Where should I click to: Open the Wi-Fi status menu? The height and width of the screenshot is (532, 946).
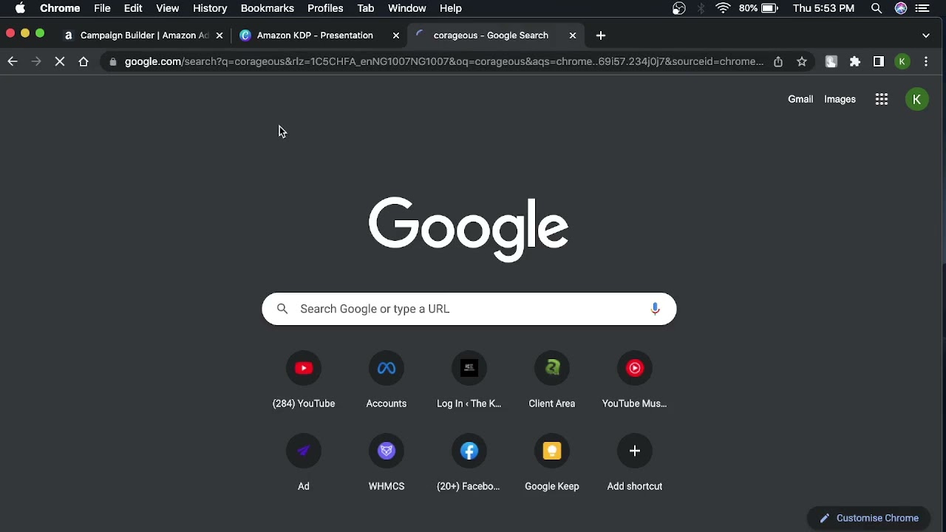point(723,8)
